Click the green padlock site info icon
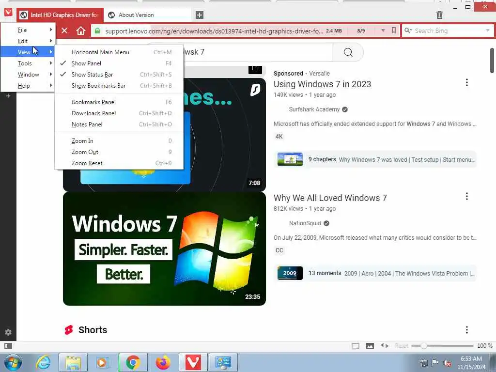The height and width of the screenshot is (372, 496). tap(97, 31)
